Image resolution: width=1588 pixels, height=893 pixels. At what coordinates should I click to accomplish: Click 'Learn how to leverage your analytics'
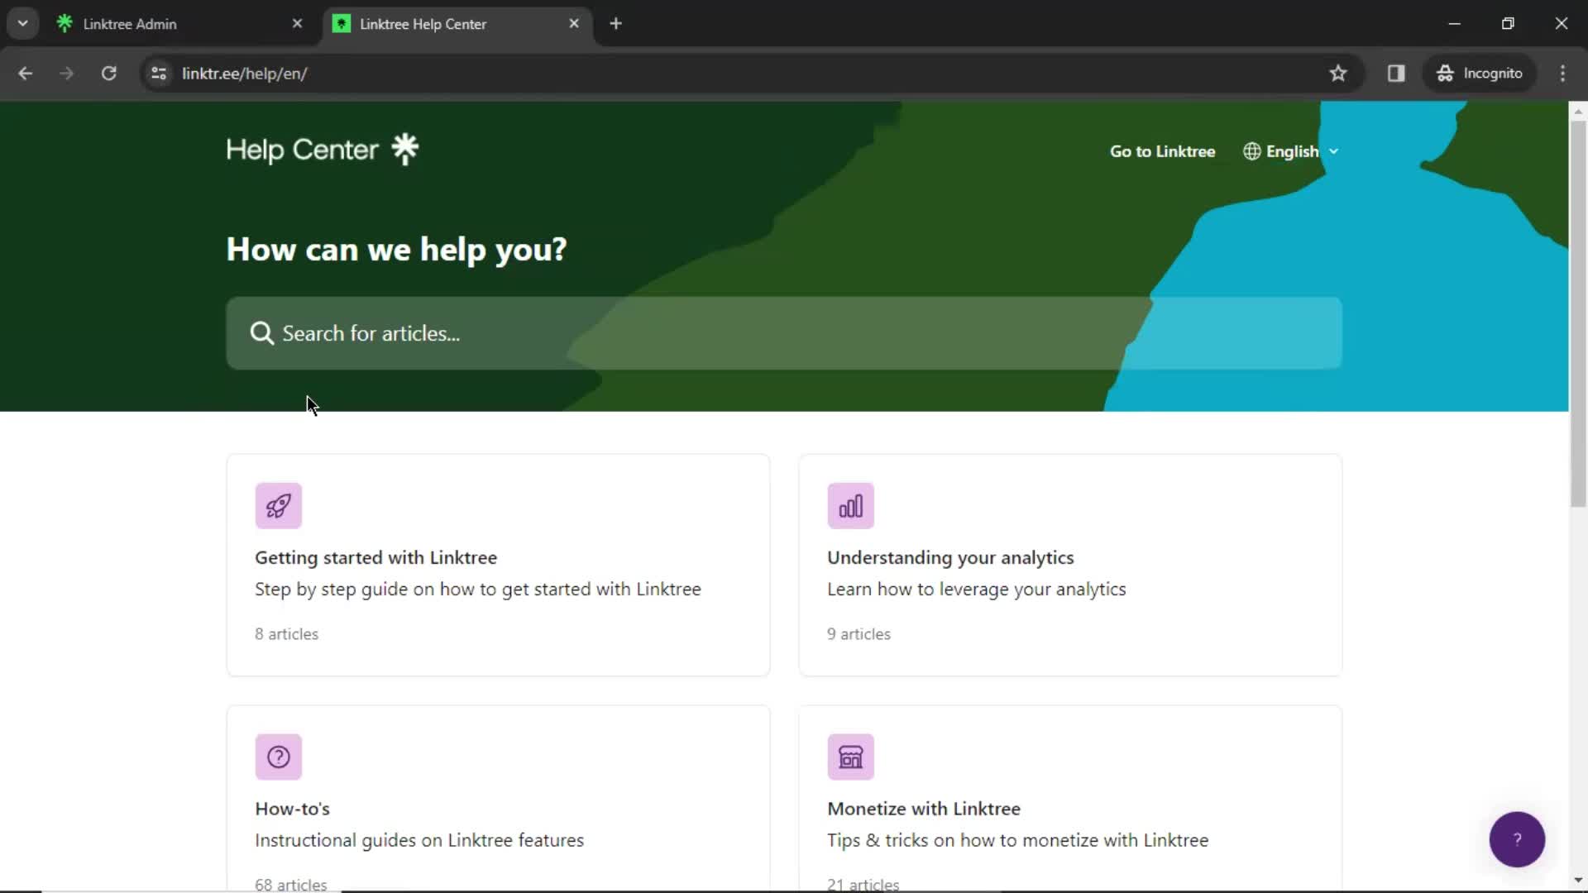click(x=977, y=589)
